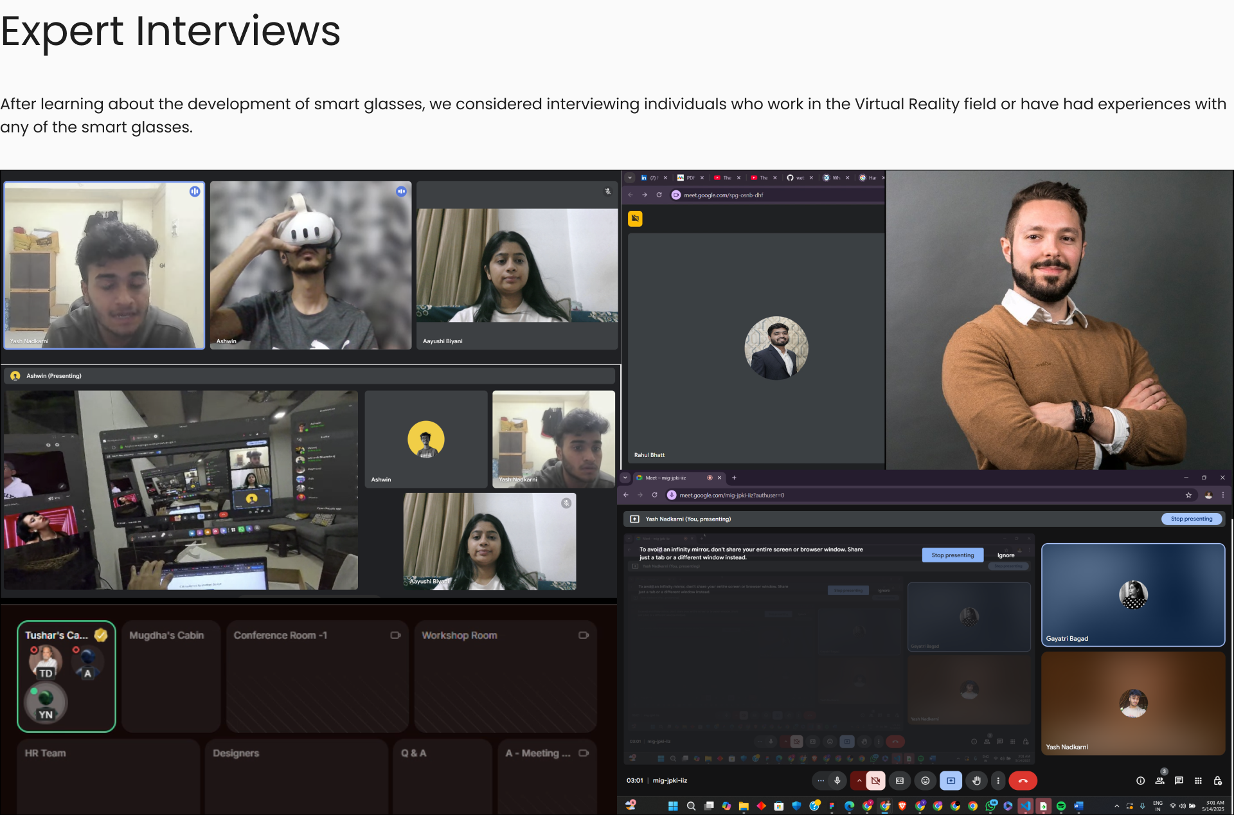
Task: Toggle microphone in Meet control bar
Action: pyautogui.click(x=837, y=780)
